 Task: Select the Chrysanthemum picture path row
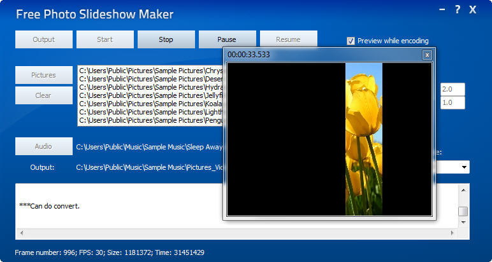point(151,70)
